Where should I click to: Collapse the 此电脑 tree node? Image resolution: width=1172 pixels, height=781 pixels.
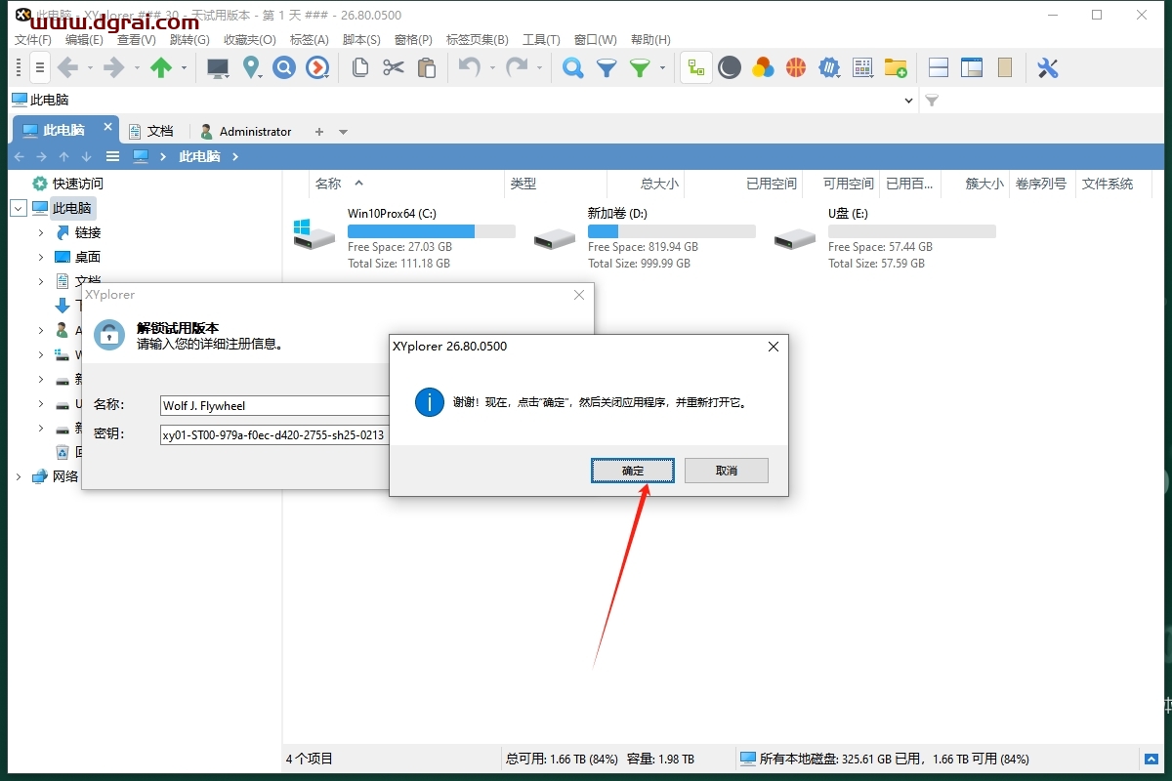point(18,208)
